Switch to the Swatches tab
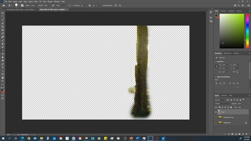Screen dimensions: 251x141 tap(223, 11)
